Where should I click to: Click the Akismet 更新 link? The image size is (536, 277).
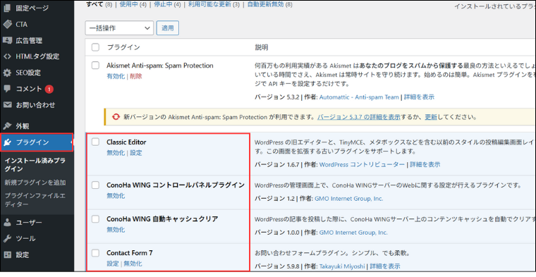(x=431, y=117)
